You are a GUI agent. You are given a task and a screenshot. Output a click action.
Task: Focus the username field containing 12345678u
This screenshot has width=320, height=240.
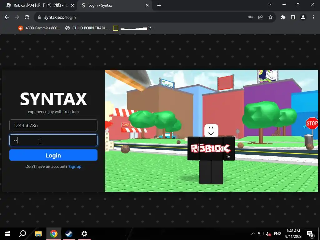pyautogui.click(x=53, y=125)
